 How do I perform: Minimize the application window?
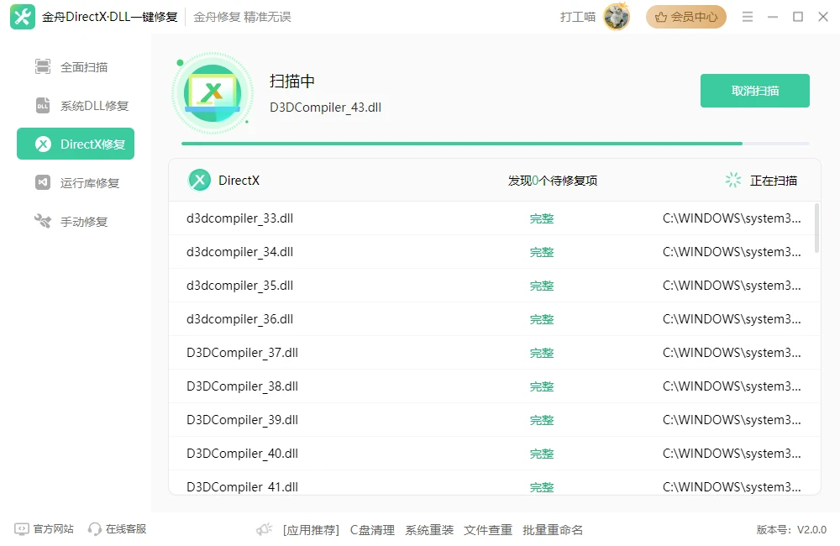click(773, 17)
